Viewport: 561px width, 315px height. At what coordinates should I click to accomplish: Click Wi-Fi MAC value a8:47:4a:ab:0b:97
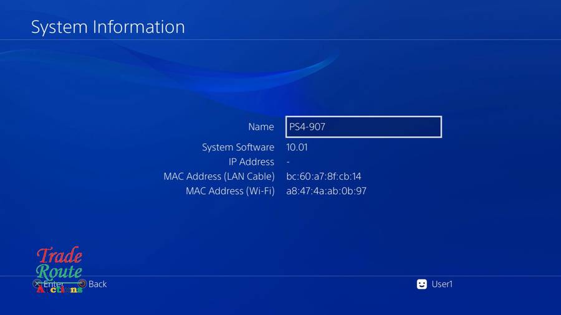[x=326, y=191]
